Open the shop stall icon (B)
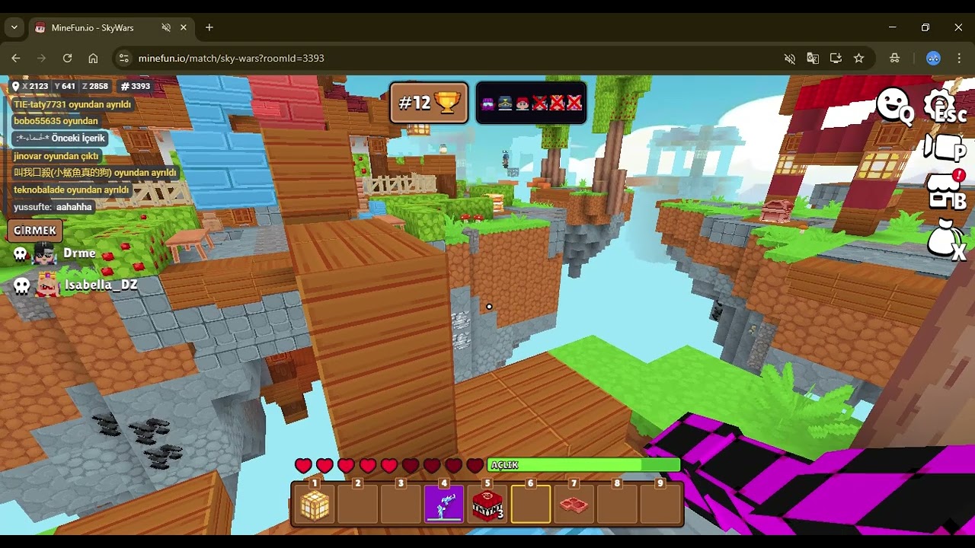The height and width of the screenshot is (548, 975). 945,191
